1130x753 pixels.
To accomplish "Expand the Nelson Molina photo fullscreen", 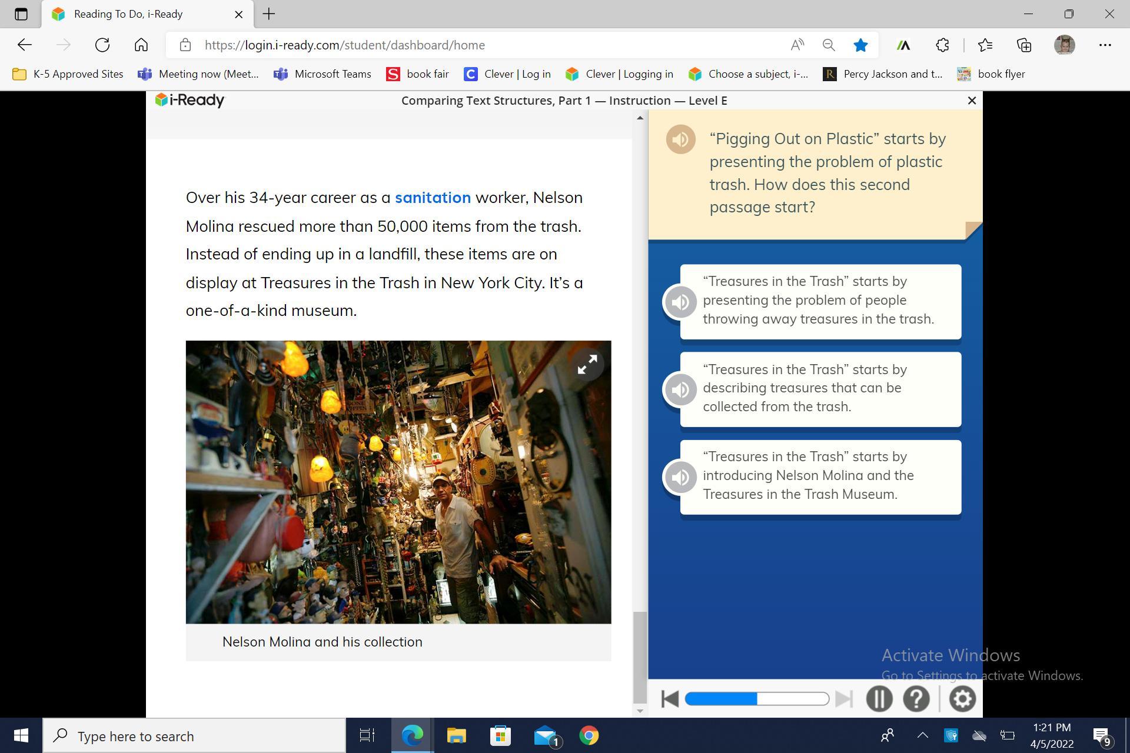I will [x=587, y=365].
